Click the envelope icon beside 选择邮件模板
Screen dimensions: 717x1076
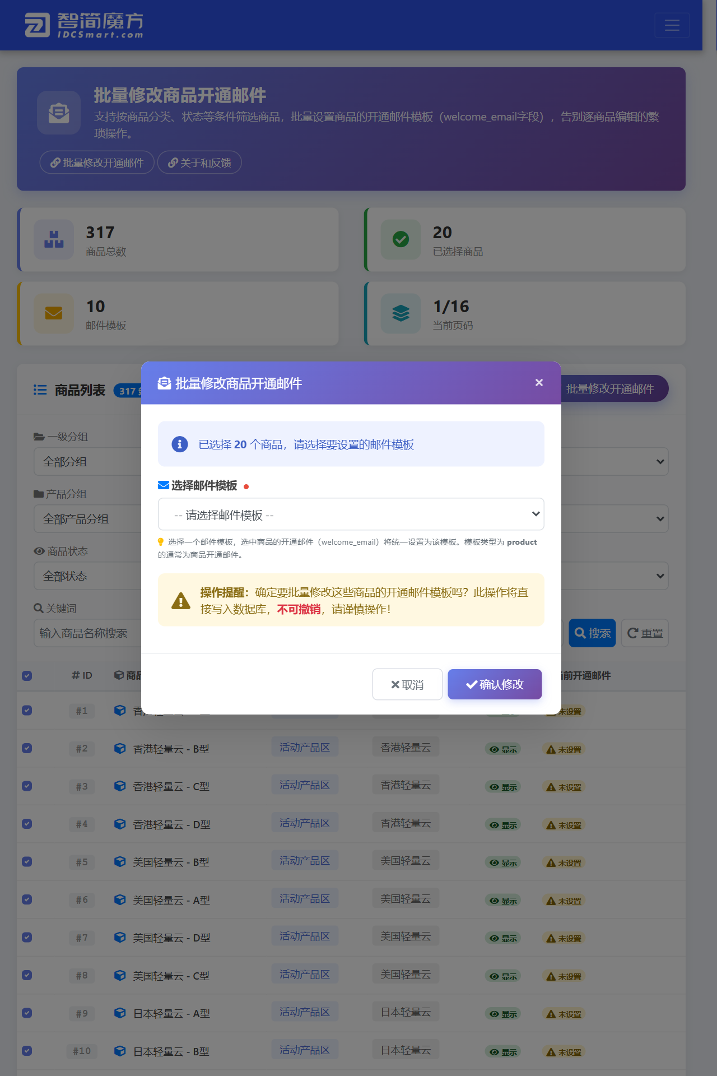[x=164, y=485]
